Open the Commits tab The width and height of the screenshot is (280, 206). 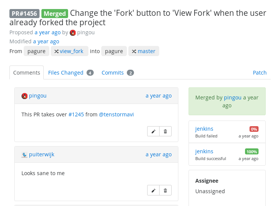pyautogui.click(x=113, y=73)
